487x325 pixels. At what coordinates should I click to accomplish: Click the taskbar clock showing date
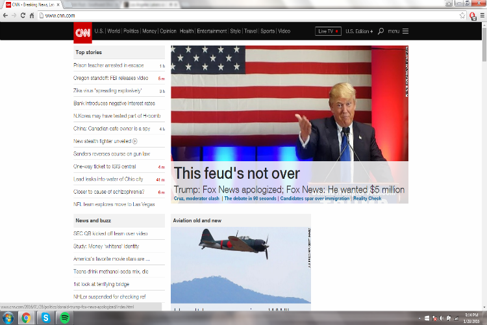tap(471, 318)
